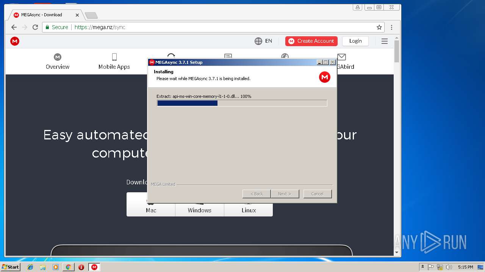This screenshot has width=485, height=272.
Task: Click the Show desktop button
Action: click(480, 267)
